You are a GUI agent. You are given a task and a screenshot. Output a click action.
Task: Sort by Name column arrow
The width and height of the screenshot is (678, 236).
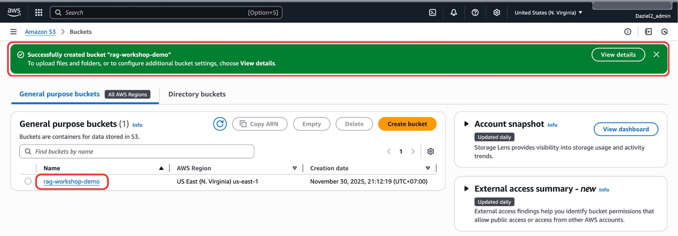(x=161, y=168)
